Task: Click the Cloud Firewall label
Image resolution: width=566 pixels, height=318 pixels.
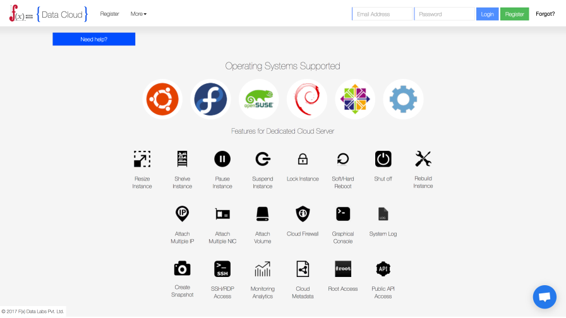Action: [x=303, y=233]
